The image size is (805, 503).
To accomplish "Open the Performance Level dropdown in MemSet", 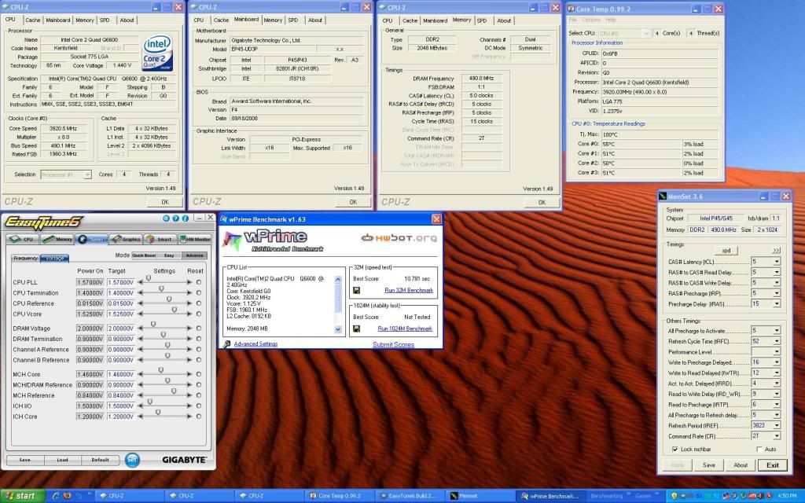I will point(776,351).
